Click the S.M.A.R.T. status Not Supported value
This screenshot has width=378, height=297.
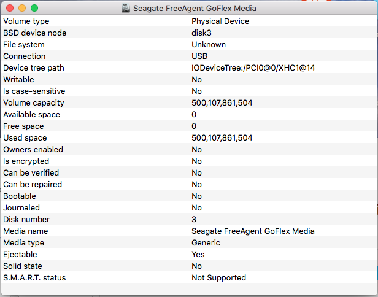219,278
